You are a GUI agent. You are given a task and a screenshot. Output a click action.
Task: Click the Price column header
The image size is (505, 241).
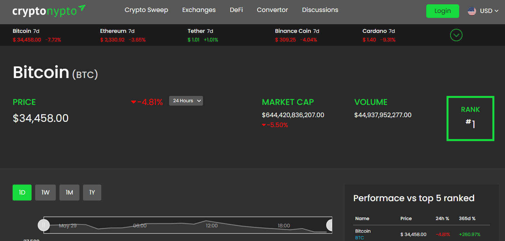(406, 218)
